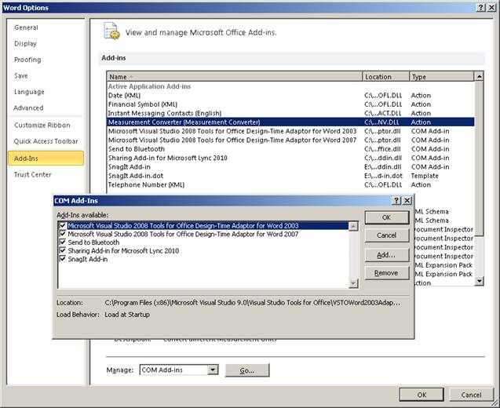The image size is (500, 408).
Task: Select the Date (XML) add-in row
Action: tap(290, 95)
